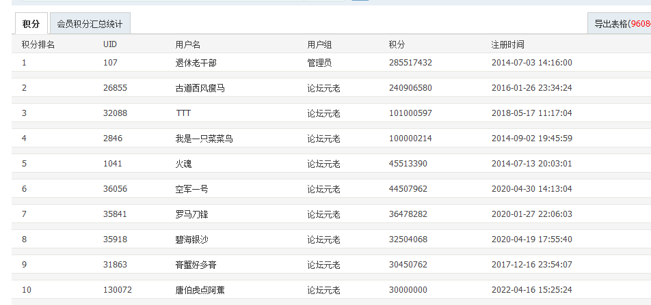651x305 pixels.
Task: Click registration time 2016-01-26 23:34:24
Action: tap(532, 88)
